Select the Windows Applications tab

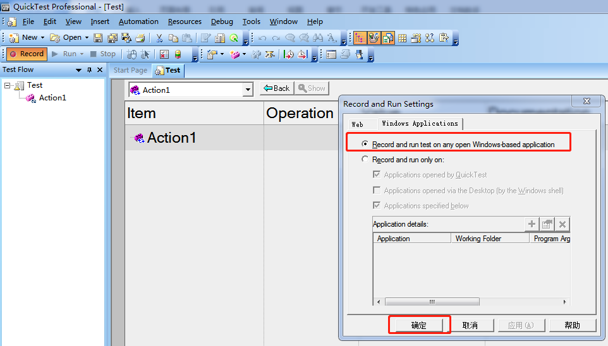[420, 123]
